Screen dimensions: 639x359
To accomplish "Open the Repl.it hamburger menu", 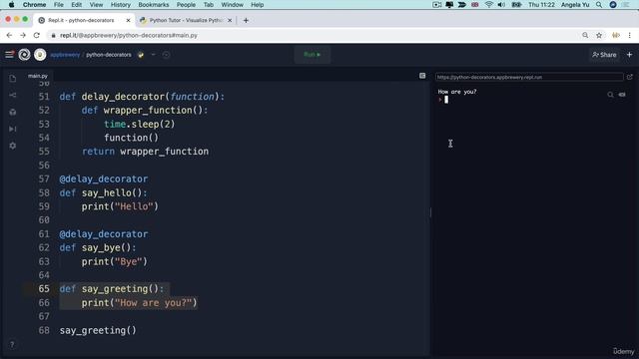I will click(x=9, y=55).
